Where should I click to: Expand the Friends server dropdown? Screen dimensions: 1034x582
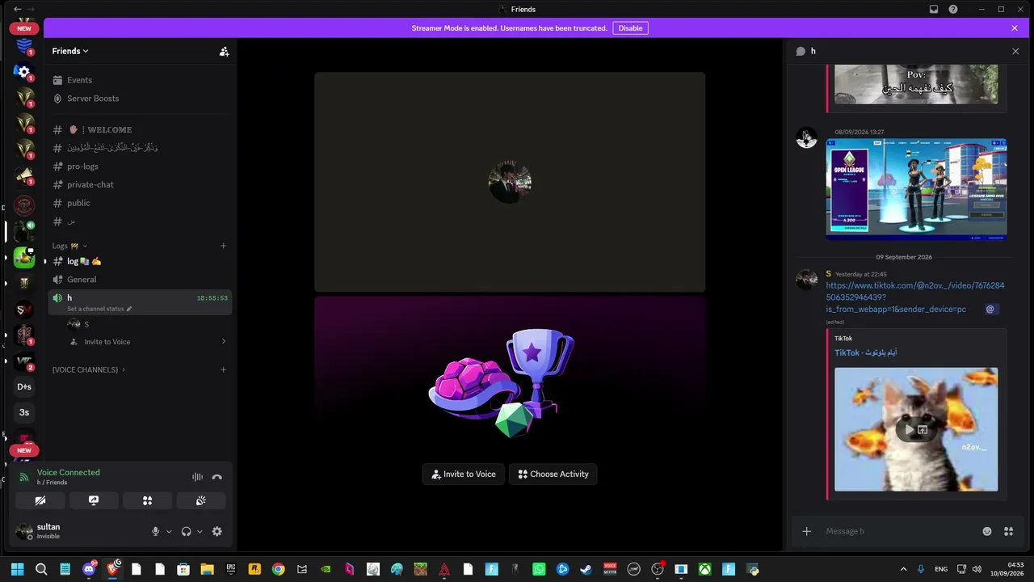click(x=70, y=51)
